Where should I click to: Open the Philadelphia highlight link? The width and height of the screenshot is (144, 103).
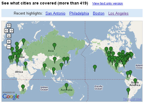pyautogui.click(x=79, y=13)
